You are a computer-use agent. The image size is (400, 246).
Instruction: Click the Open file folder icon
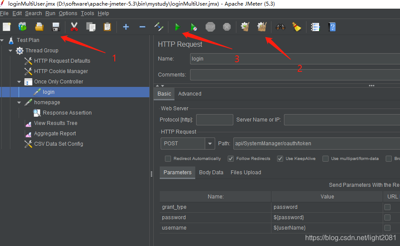point(39,27)
